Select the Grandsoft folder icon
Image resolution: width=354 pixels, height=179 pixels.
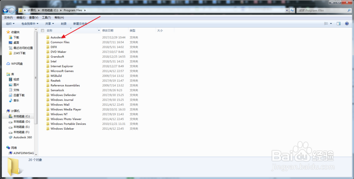[48, 56]
